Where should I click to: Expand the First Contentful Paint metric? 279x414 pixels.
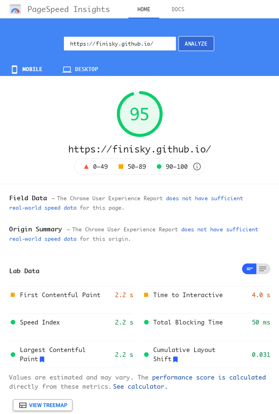pos(60,295)
